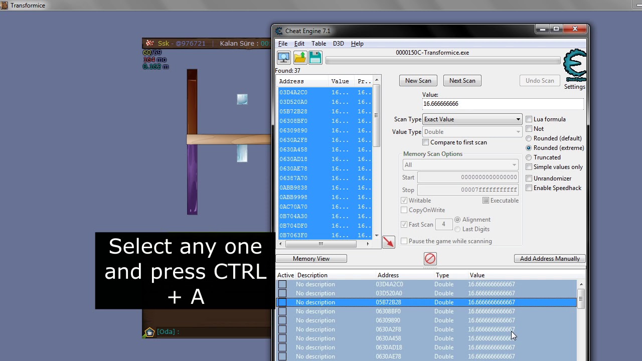Click the Value column header in address table
Screen dimensions: 642x361
[x=522, y=275]
